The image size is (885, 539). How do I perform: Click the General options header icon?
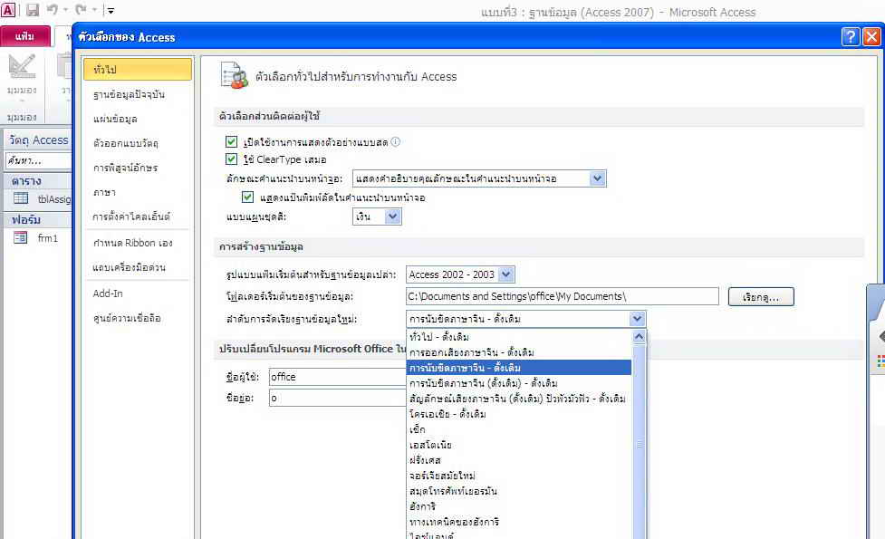point(235,75)
